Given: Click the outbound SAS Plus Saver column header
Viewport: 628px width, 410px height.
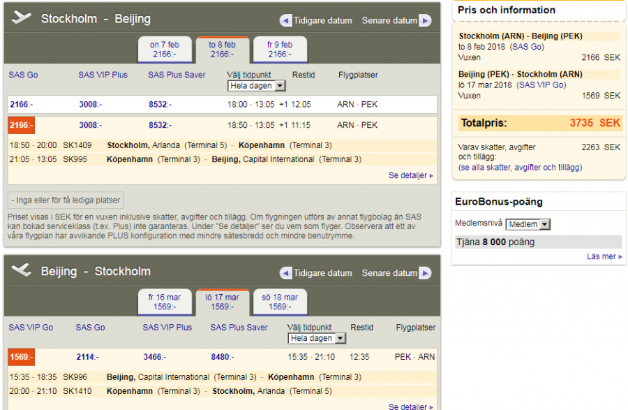Looking at the screenshot, I should (177, 75).
